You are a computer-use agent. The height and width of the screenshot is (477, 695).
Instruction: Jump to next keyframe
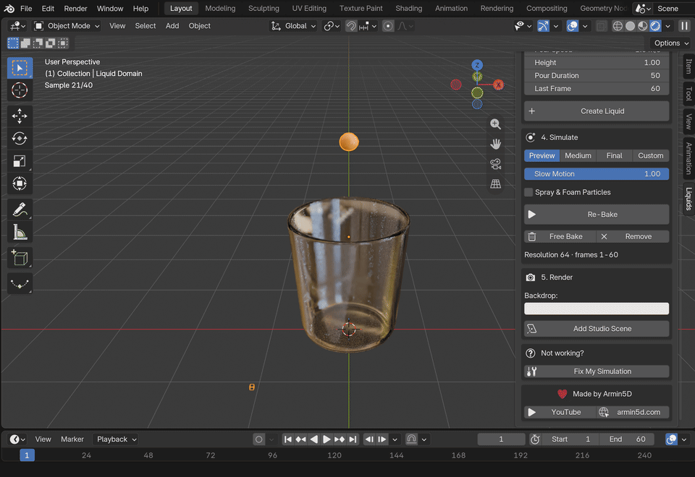pos(340,439)
